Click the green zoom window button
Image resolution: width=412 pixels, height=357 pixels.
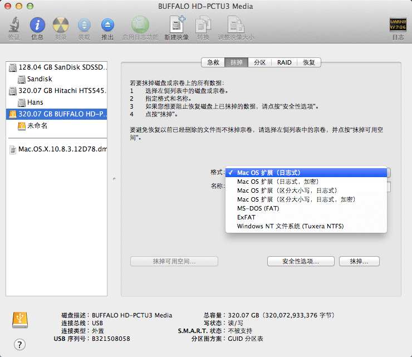click(30, 6)
